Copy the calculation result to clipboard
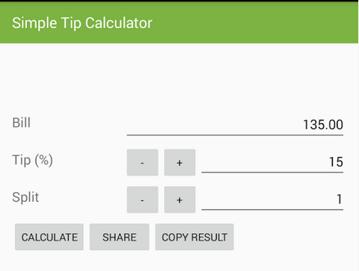 194,237
